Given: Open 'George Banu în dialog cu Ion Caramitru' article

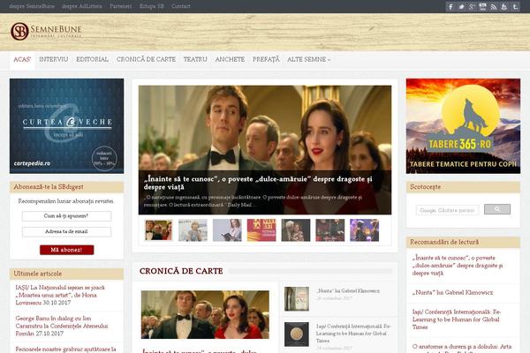Looking at the screenshot, I should (62, 326).
